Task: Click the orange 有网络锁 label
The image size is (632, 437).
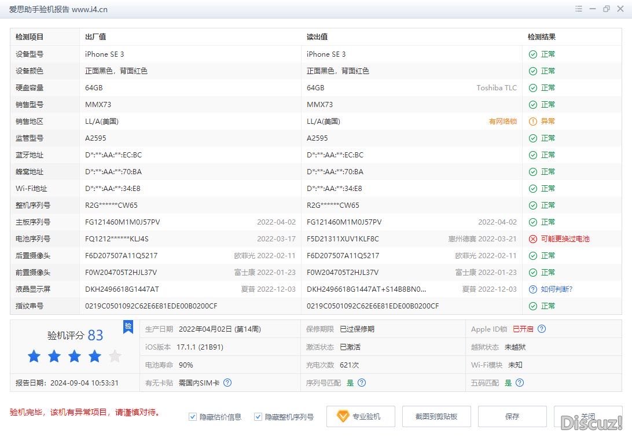Action: tap(502, 122)
